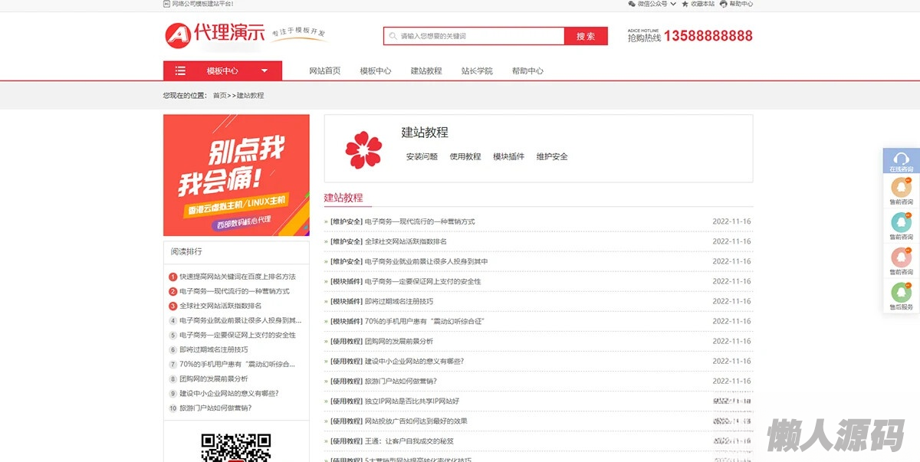Open ranked item 10 旅游门户站如何做营销?
920x462 pixels.
[x=215, y=408]
